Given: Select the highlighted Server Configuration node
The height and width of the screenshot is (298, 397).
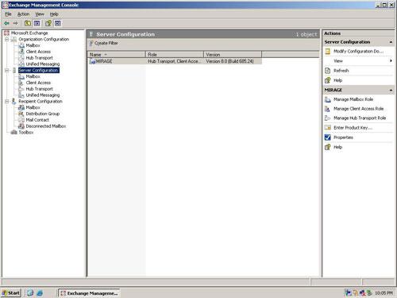Looking at the screenshot, I should point(39,70).
